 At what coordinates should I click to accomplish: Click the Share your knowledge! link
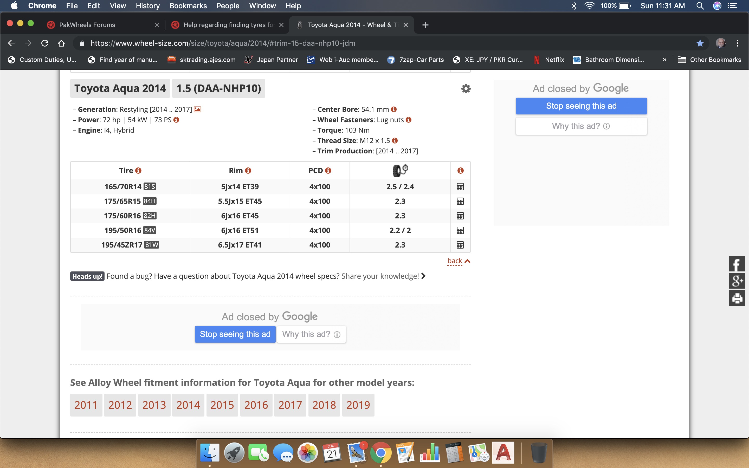click(380, 276)
